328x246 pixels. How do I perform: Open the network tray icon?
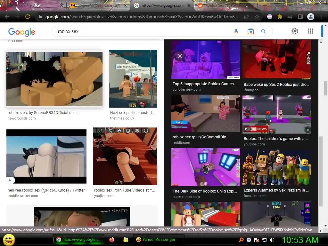click(264, 240)
